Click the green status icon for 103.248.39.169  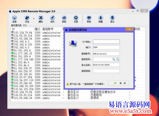coord(12,86)
